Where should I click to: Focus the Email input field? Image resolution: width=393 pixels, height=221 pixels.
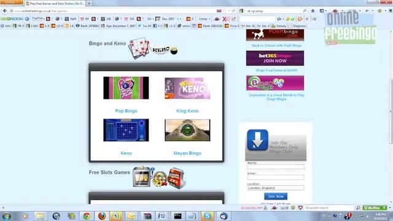[276, 177]
